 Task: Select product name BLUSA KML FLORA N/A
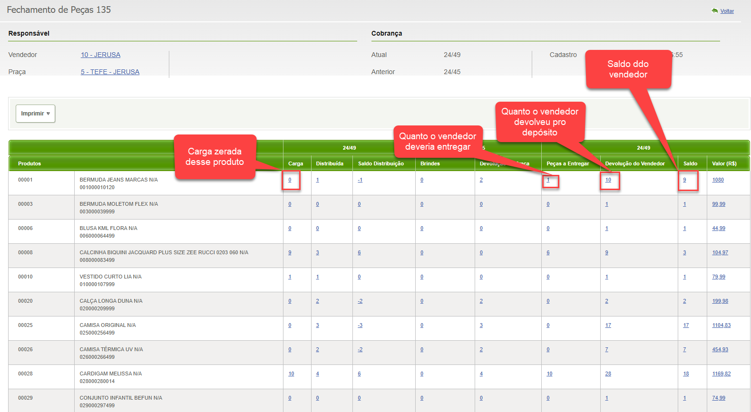[108, 228]
